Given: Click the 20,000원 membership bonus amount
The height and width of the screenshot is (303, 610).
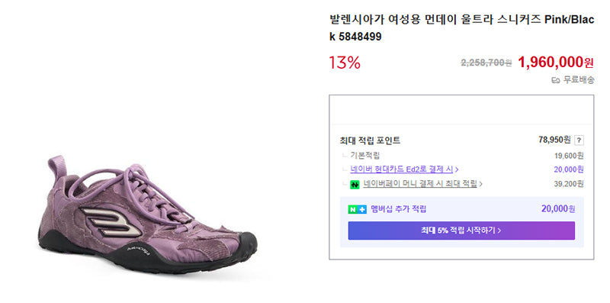Looking at the screenshot, I should pyautogui.click(x=558, y=209).
